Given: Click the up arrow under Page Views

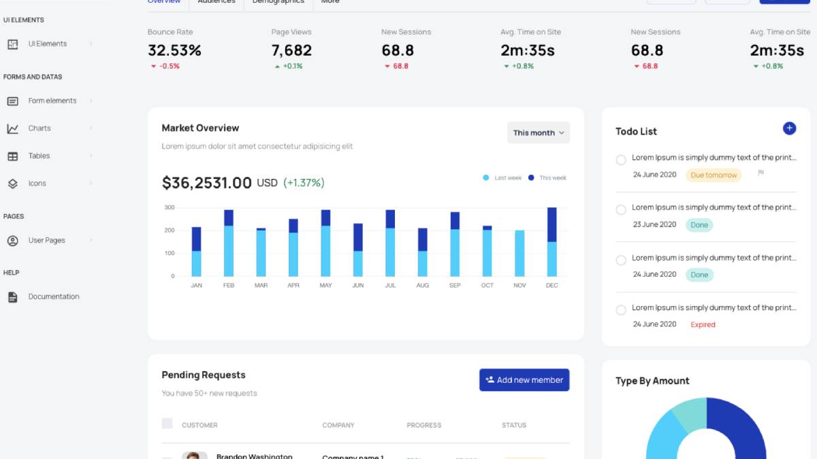Looking at the screenshot, I should (x=277, y=67).
